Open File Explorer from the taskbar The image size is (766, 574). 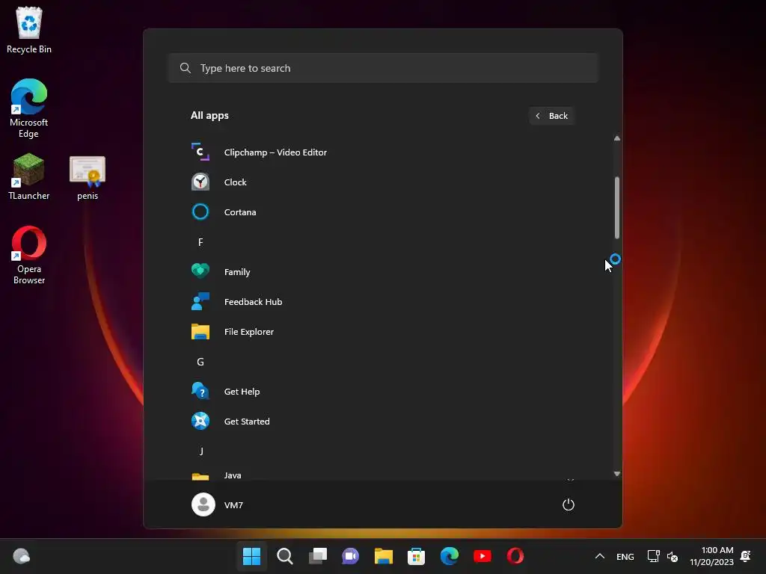coord(384,556)
